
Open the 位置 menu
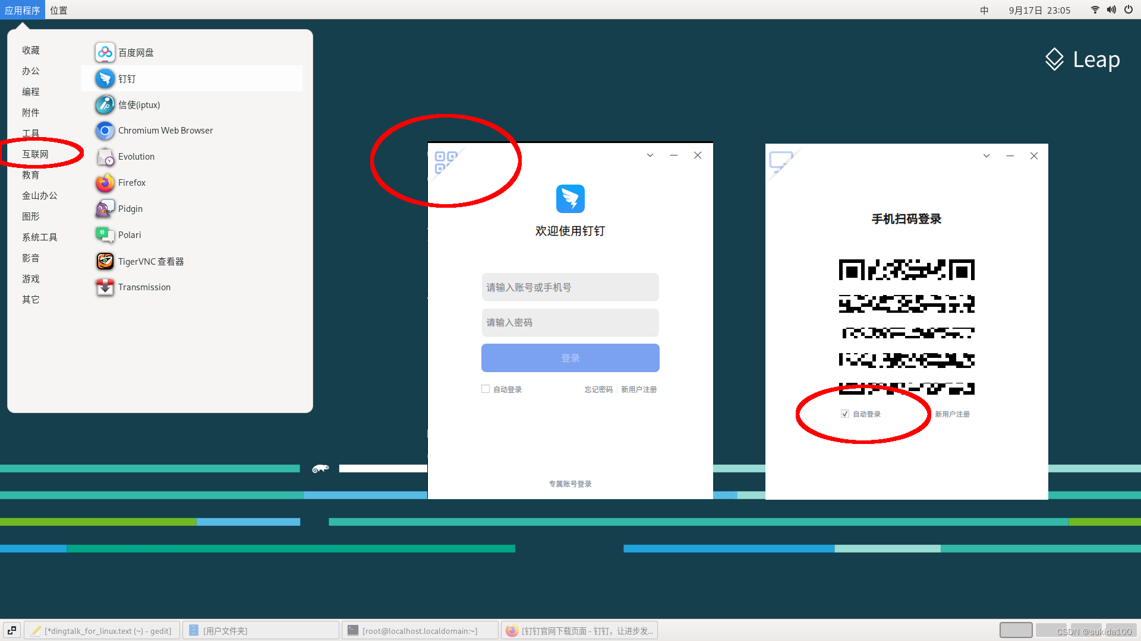point(59,10)
